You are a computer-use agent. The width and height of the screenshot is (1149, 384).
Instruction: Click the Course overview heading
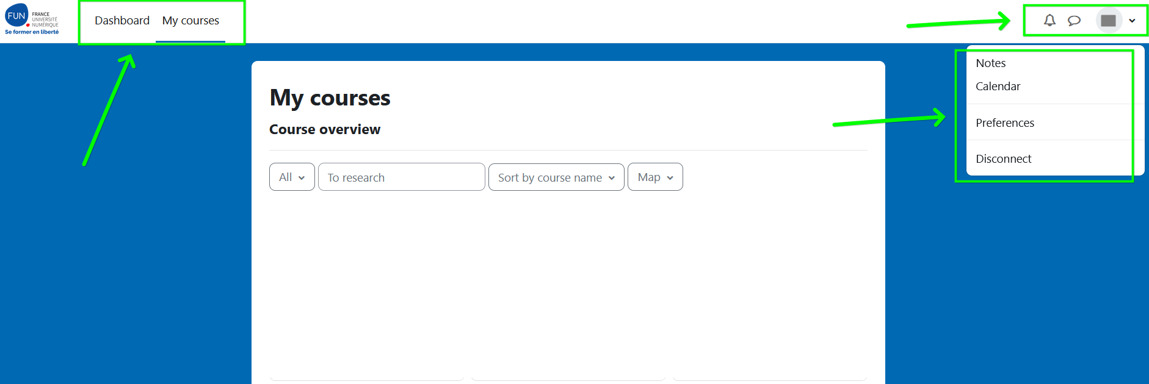(x=325, y=130)
